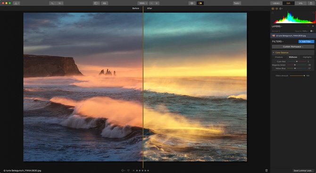Click the minus button to remove layer
The width and height of the screenshot is (316, 173).
click(x=308, y=26)
